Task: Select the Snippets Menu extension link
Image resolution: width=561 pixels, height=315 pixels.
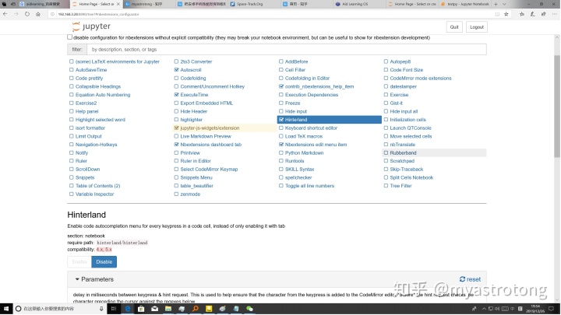Action: (x=196, y=177)
